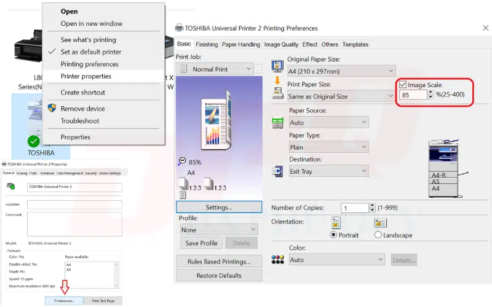Click the shield icon next to Remove device
Screen dimensions: 492x307
click(x=52, y=108)
